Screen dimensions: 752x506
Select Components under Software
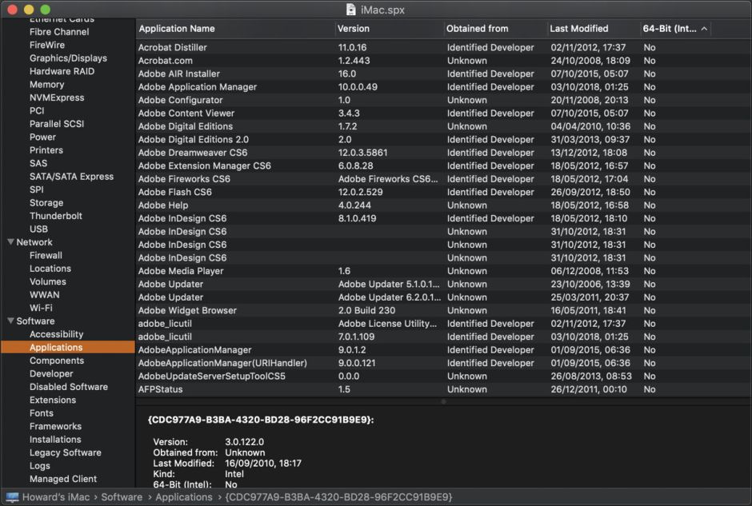54,360
